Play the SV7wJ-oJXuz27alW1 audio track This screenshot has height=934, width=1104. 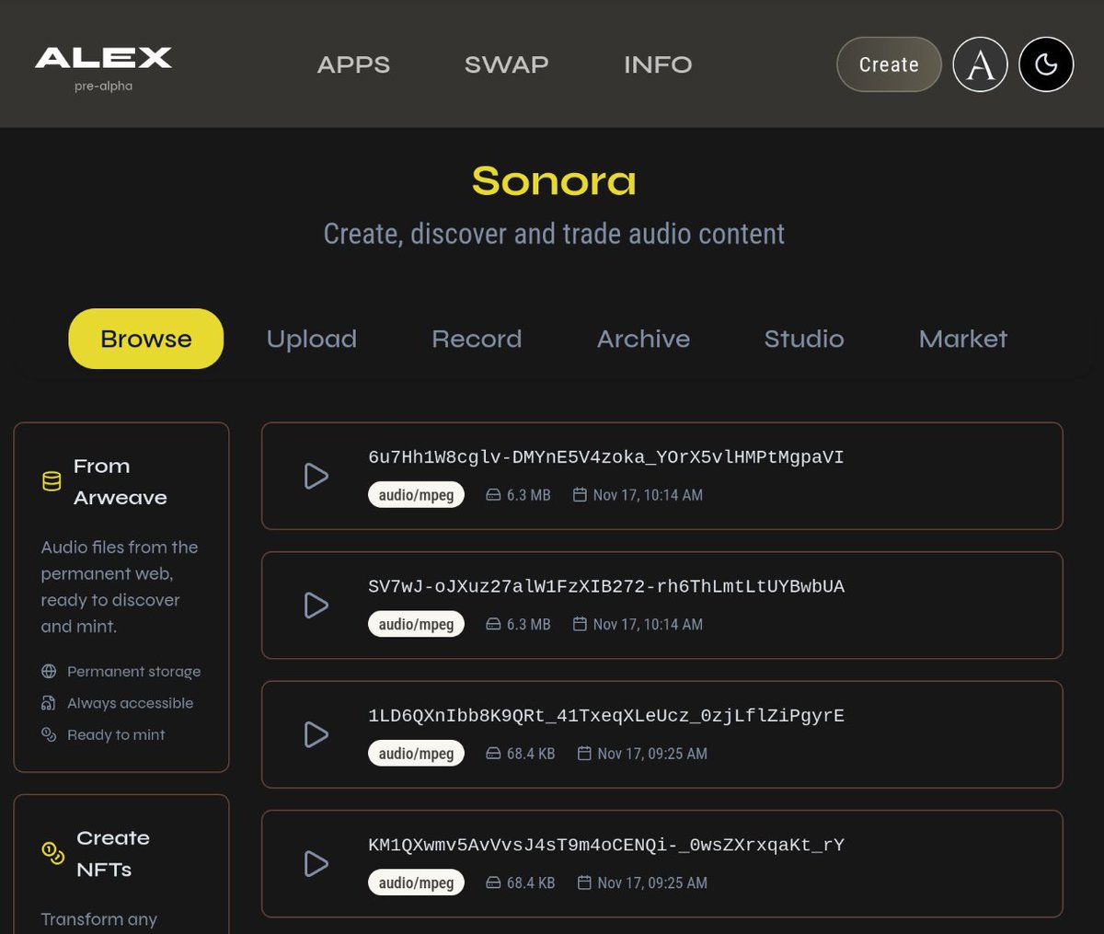(316, 605)
